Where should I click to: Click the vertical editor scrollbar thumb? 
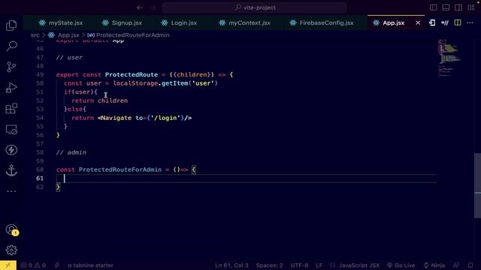pyautogui.click(x=478, y=185)
